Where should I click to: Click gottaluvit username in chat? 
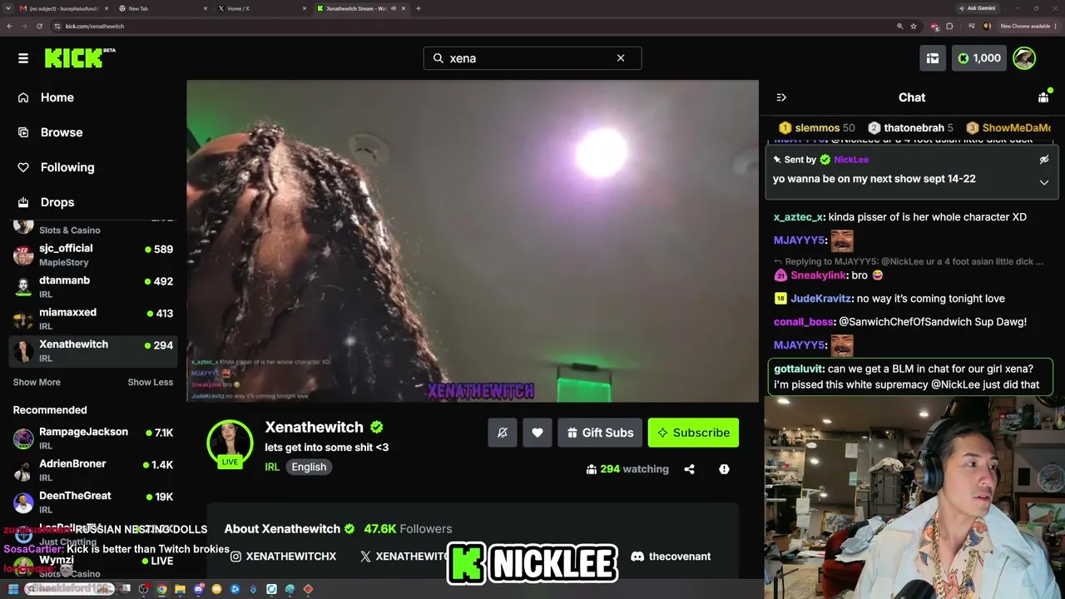pos(799,369)
